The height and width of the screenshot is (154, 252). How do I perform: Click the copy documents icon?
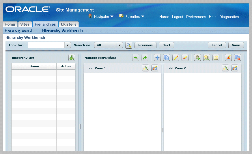pyautogui.click(x=167, y=58)
